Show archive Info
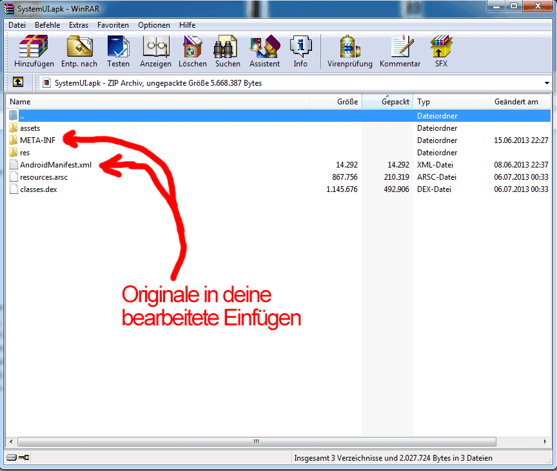Screen dimensions: 557x471 [300, 46]
